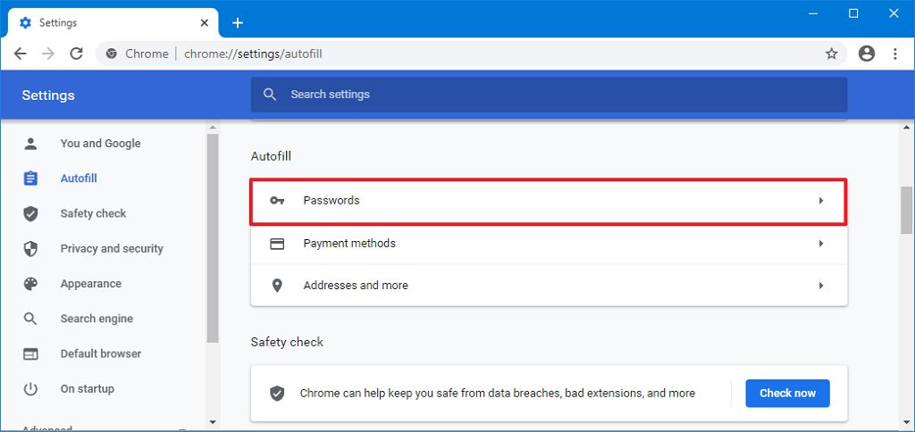
Task: Click the Check now button
Action: tap(787, 393)
